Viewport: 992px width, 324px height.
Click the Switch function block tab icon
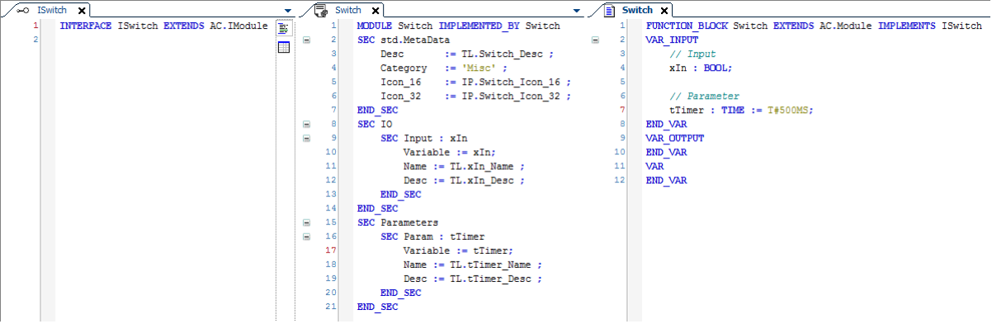tap(609, 10)
